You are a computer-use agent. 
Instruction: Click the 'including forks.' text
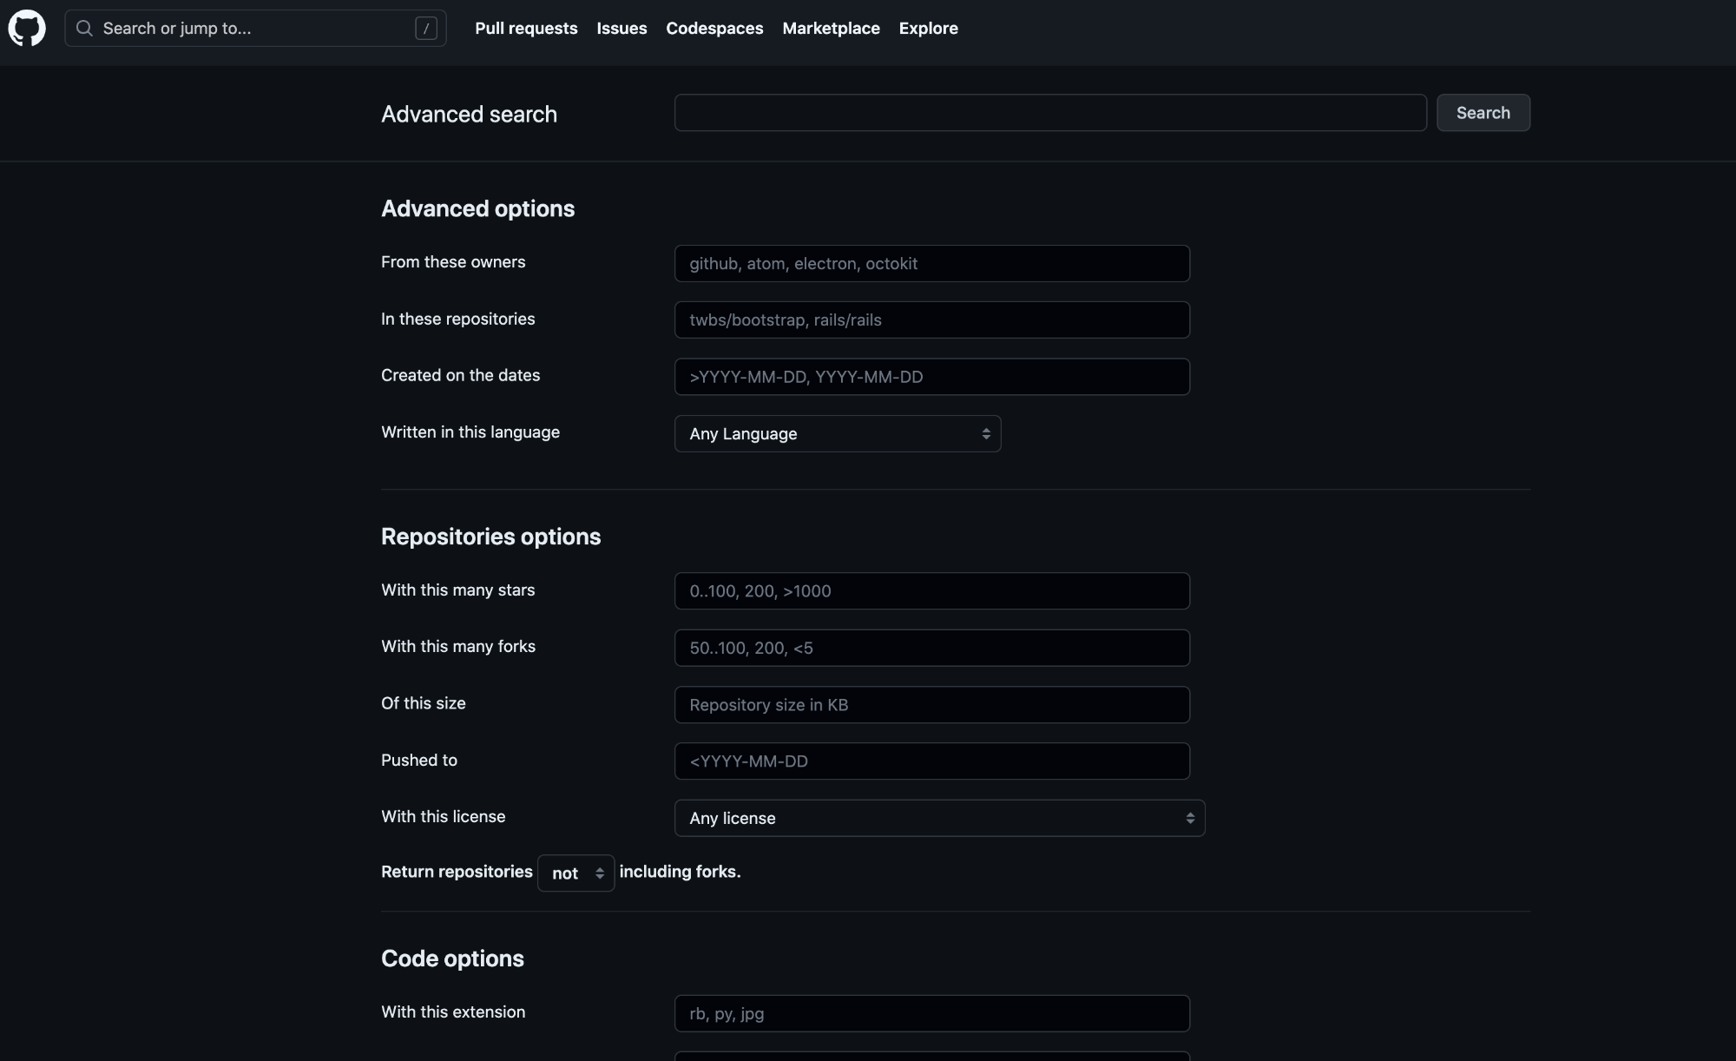pos(680,872)
